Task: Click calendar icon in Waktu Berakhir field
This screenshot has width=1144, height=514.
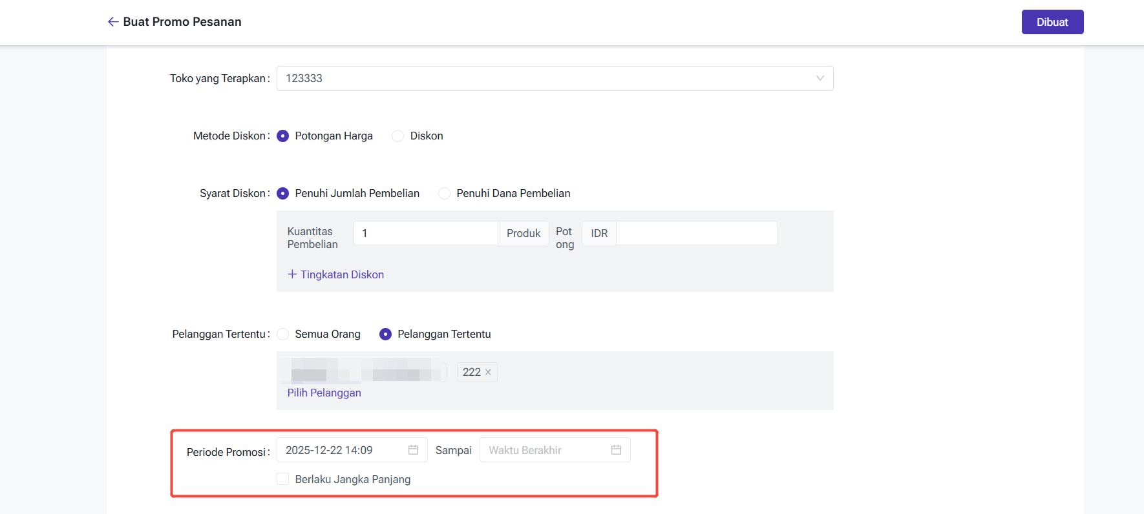Action: (x=616, y=450)
